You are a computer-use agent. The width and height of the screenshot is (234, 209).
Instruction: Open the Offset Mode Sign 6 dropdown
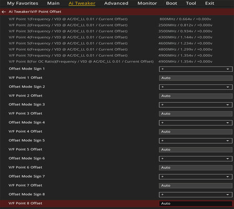coord(195,159)
